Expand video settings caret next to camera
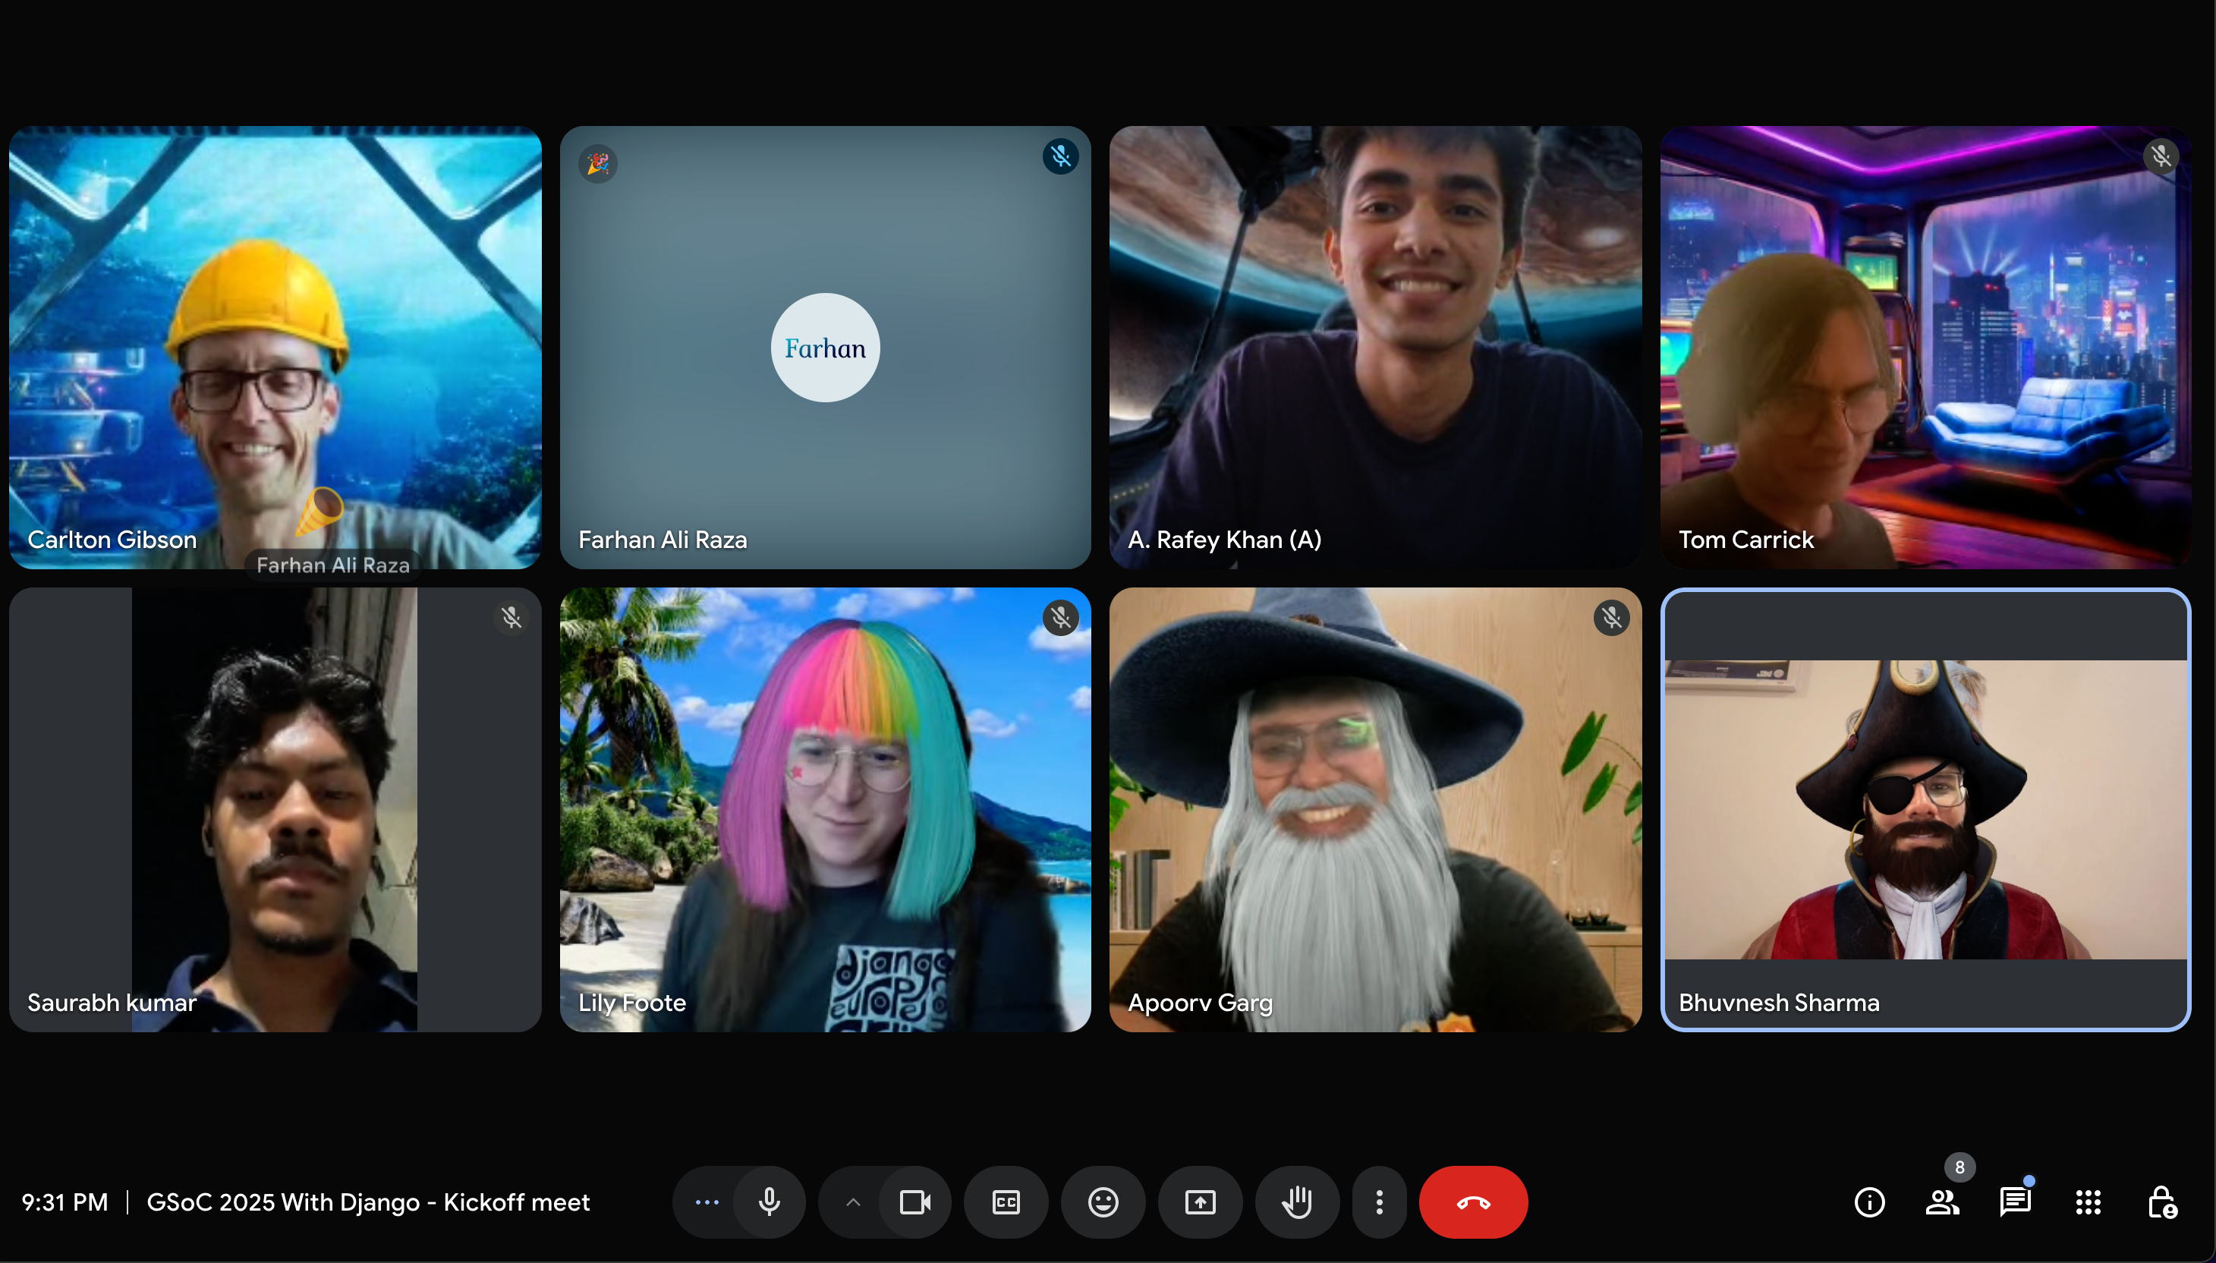Image resolution: width=2216 pixels, height=1263 pixels. (852, 1202)
